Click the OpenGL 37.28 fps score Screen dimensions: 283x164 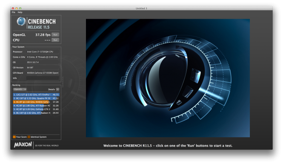coord(43,35)
